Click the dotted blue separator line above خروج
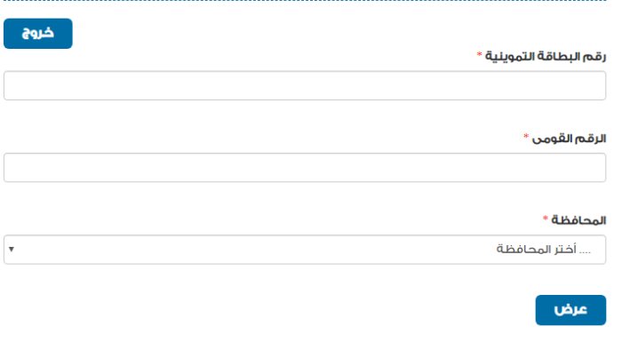 [x=305, y=1]
